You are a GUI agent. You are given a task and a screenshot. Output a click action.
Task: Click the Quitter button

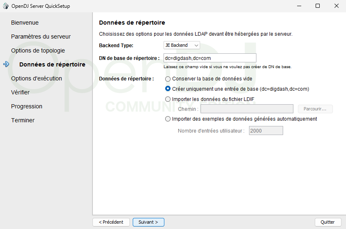pyautogui.click(x=328, y=222)
